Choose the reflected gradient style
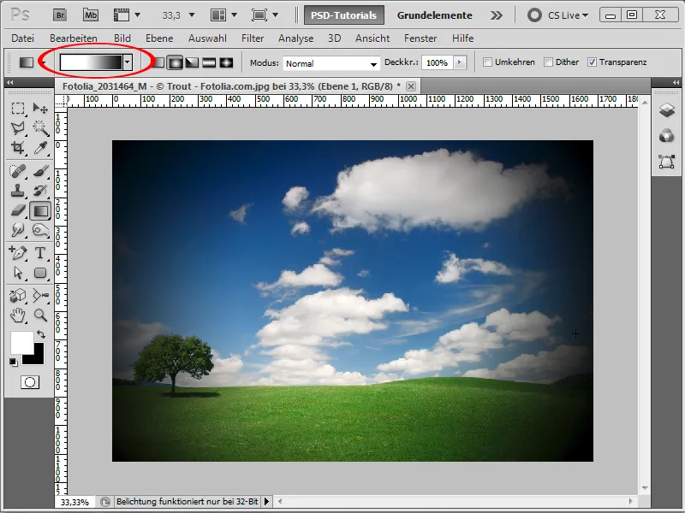This screenshot has width=685, height=513. [209, 62]
